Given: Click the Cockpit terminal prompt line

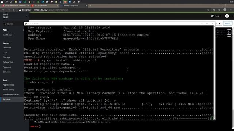Looking at the screenshot, I should (35, 126).
